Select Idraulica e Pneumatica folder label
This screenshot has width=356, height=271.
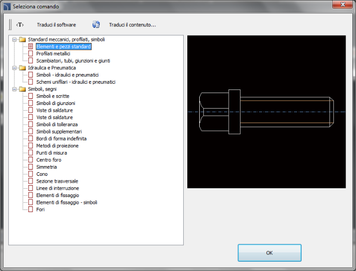(52, 68)
